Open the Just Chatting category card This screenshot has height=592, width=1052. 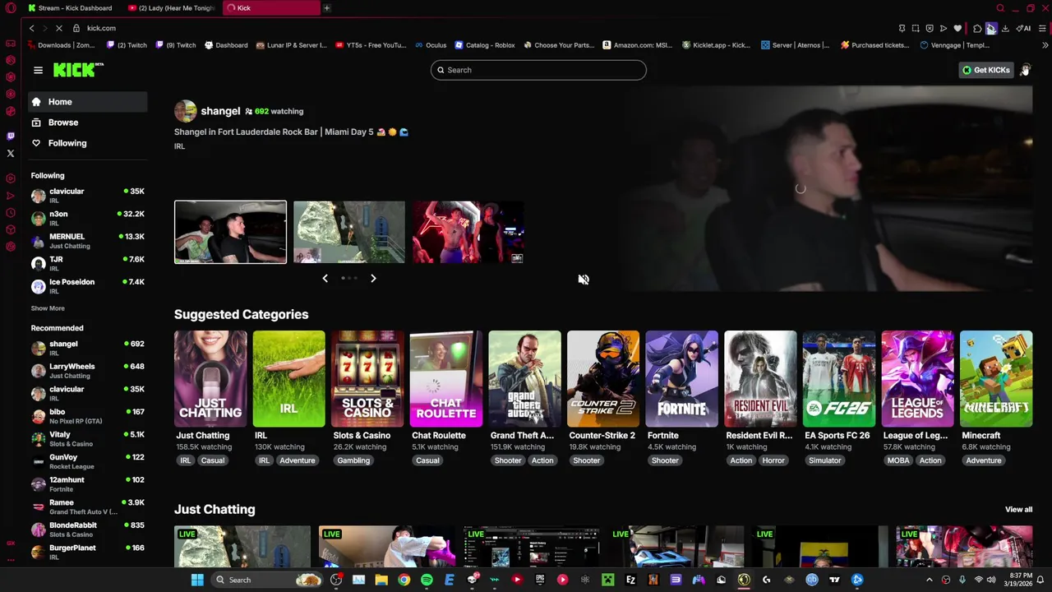tap(210, 378)
